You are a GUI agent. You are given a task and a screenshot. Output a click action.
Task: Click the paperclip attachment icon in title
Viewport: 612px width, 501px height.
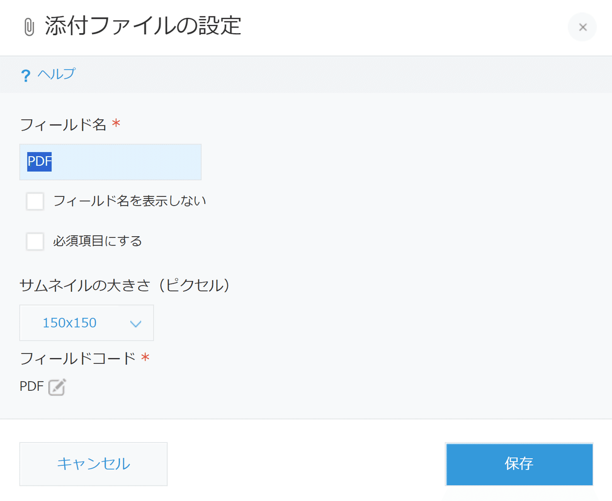pyautogui.click(x=29, y=28)
